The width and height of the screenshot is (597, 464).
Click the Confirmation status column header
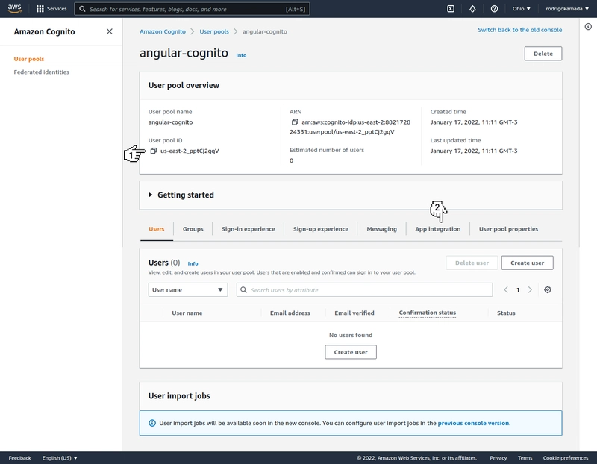point(427,313)
